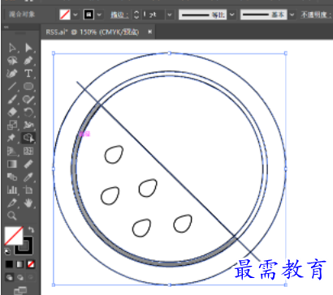Screen dimensions: 333x295
Task: Choose the Rounded Rectangle tool
Action: coord(28,87)
